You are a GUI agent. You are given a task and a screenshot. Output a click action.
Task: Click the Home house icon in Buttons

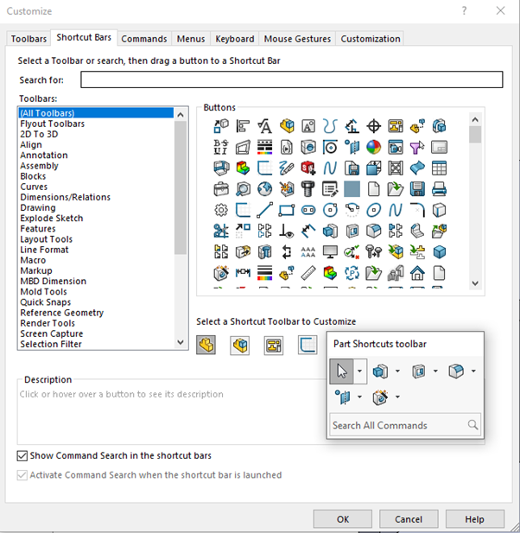coord(417,274)
